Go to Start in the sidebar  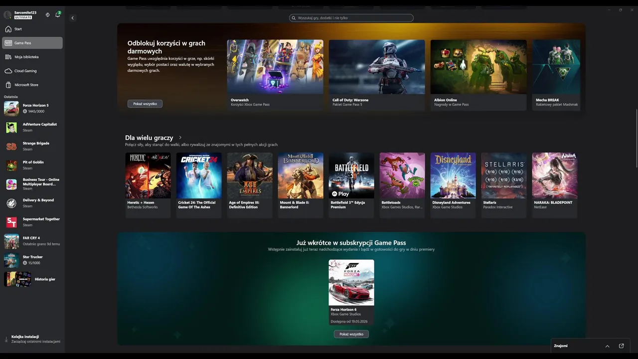tap(32, 29)
